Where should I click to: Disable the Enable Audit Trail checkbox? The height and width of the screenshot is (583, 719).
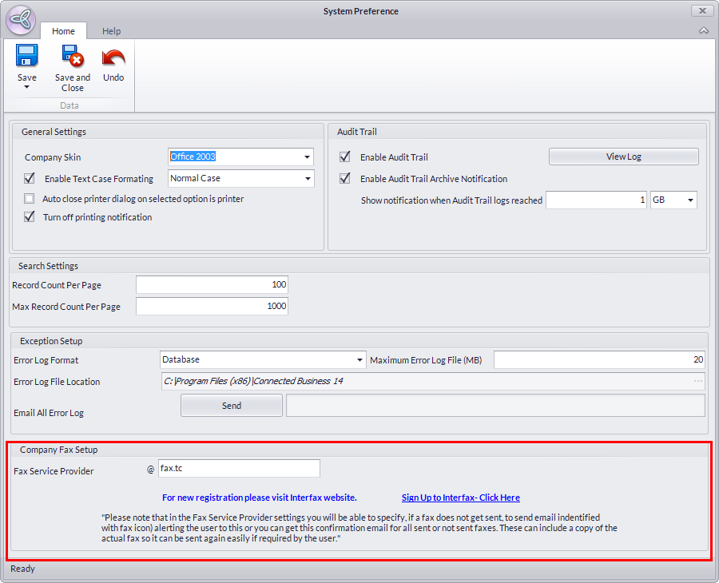pyautogui.click(x=345, y=157)
